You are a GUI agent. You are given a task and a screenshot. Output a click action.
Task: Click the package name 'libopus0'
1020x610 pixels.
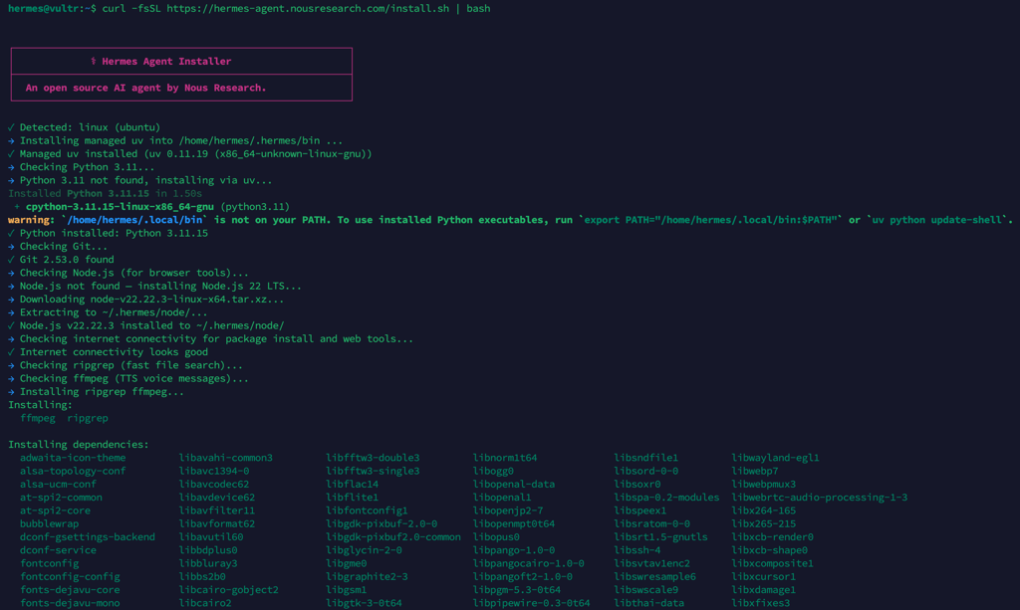pos(496,536)
